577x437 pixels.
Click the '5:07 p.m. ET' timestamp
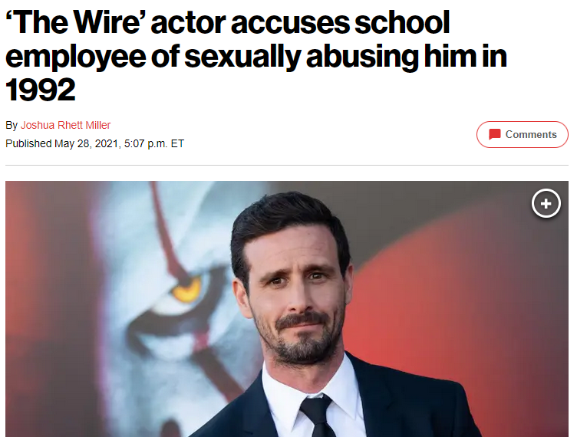click(153, 143)
